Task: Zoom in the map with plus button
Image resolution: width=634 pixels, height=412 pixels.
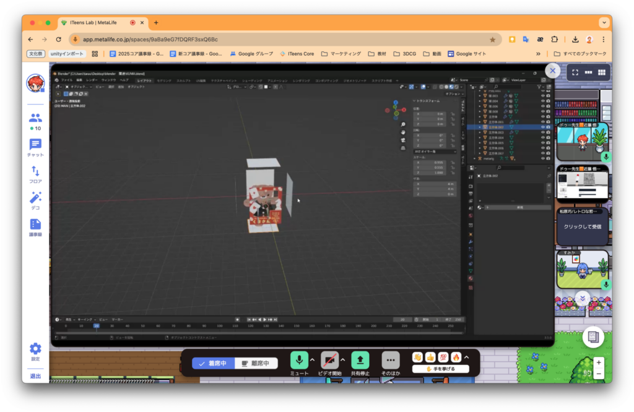Action: [x=599, y=363]
